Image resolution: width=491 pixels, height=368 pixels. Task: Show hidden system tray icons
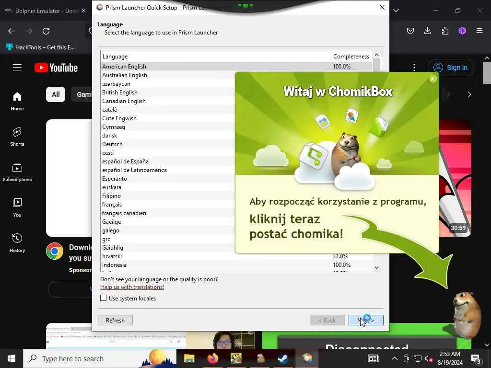pos(395,358)
